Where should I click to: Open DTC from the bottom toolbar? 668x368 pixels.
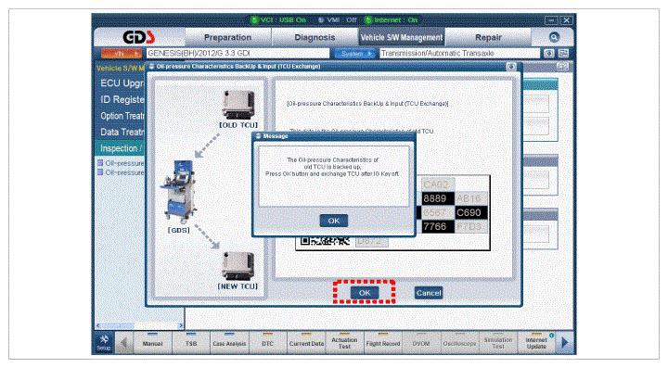tap(267, 342)
